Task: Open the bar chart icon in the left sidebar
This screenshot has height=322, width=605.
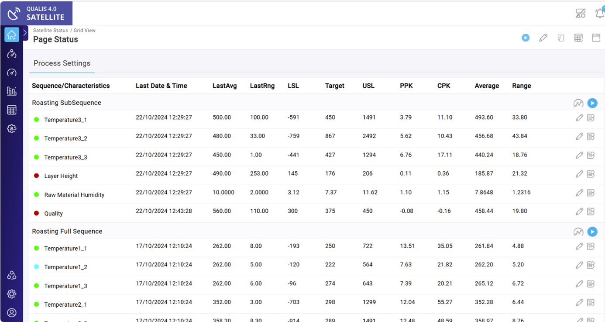Action: click(11, 91)
